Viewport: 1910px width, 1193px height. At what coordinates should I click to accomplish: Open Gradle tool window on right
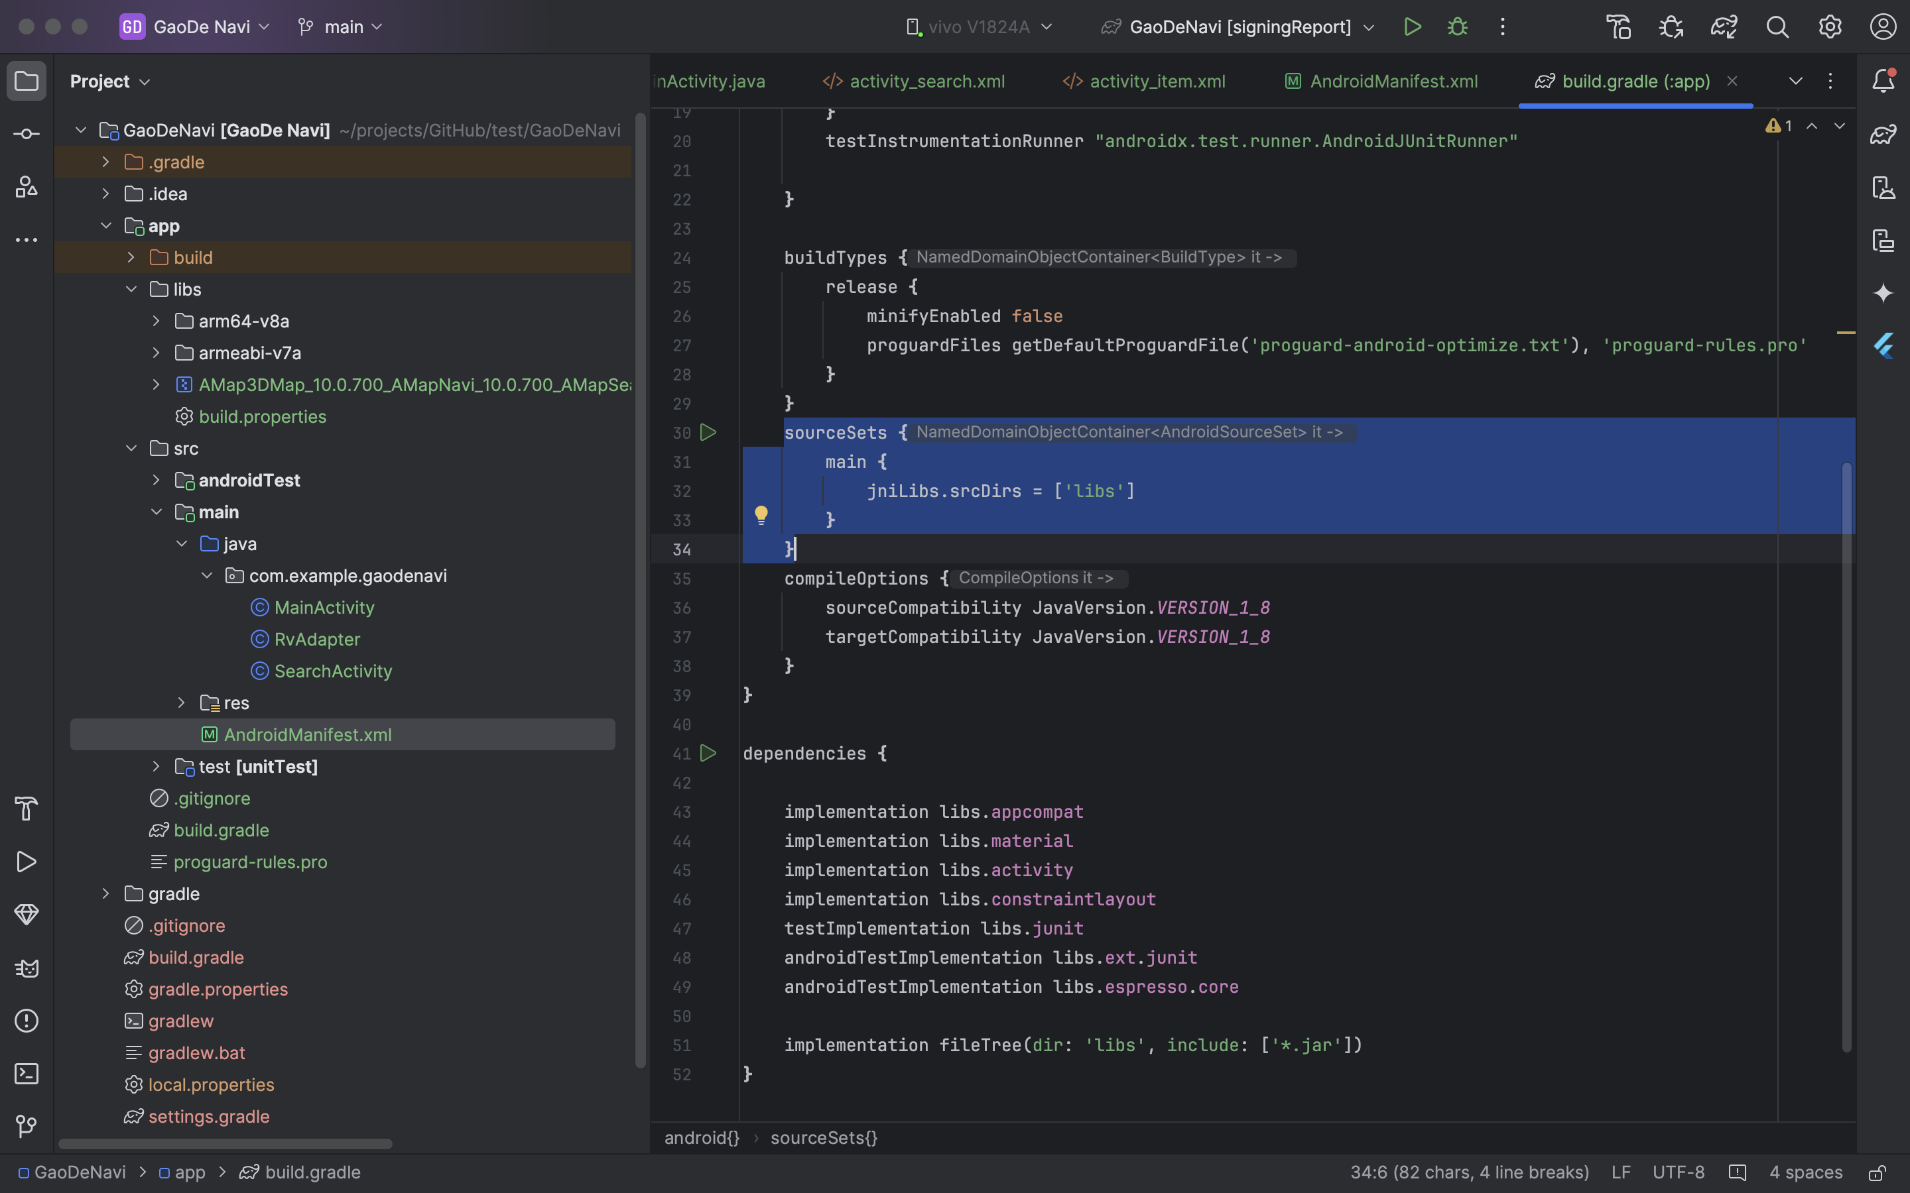[x=1883, y=134]
